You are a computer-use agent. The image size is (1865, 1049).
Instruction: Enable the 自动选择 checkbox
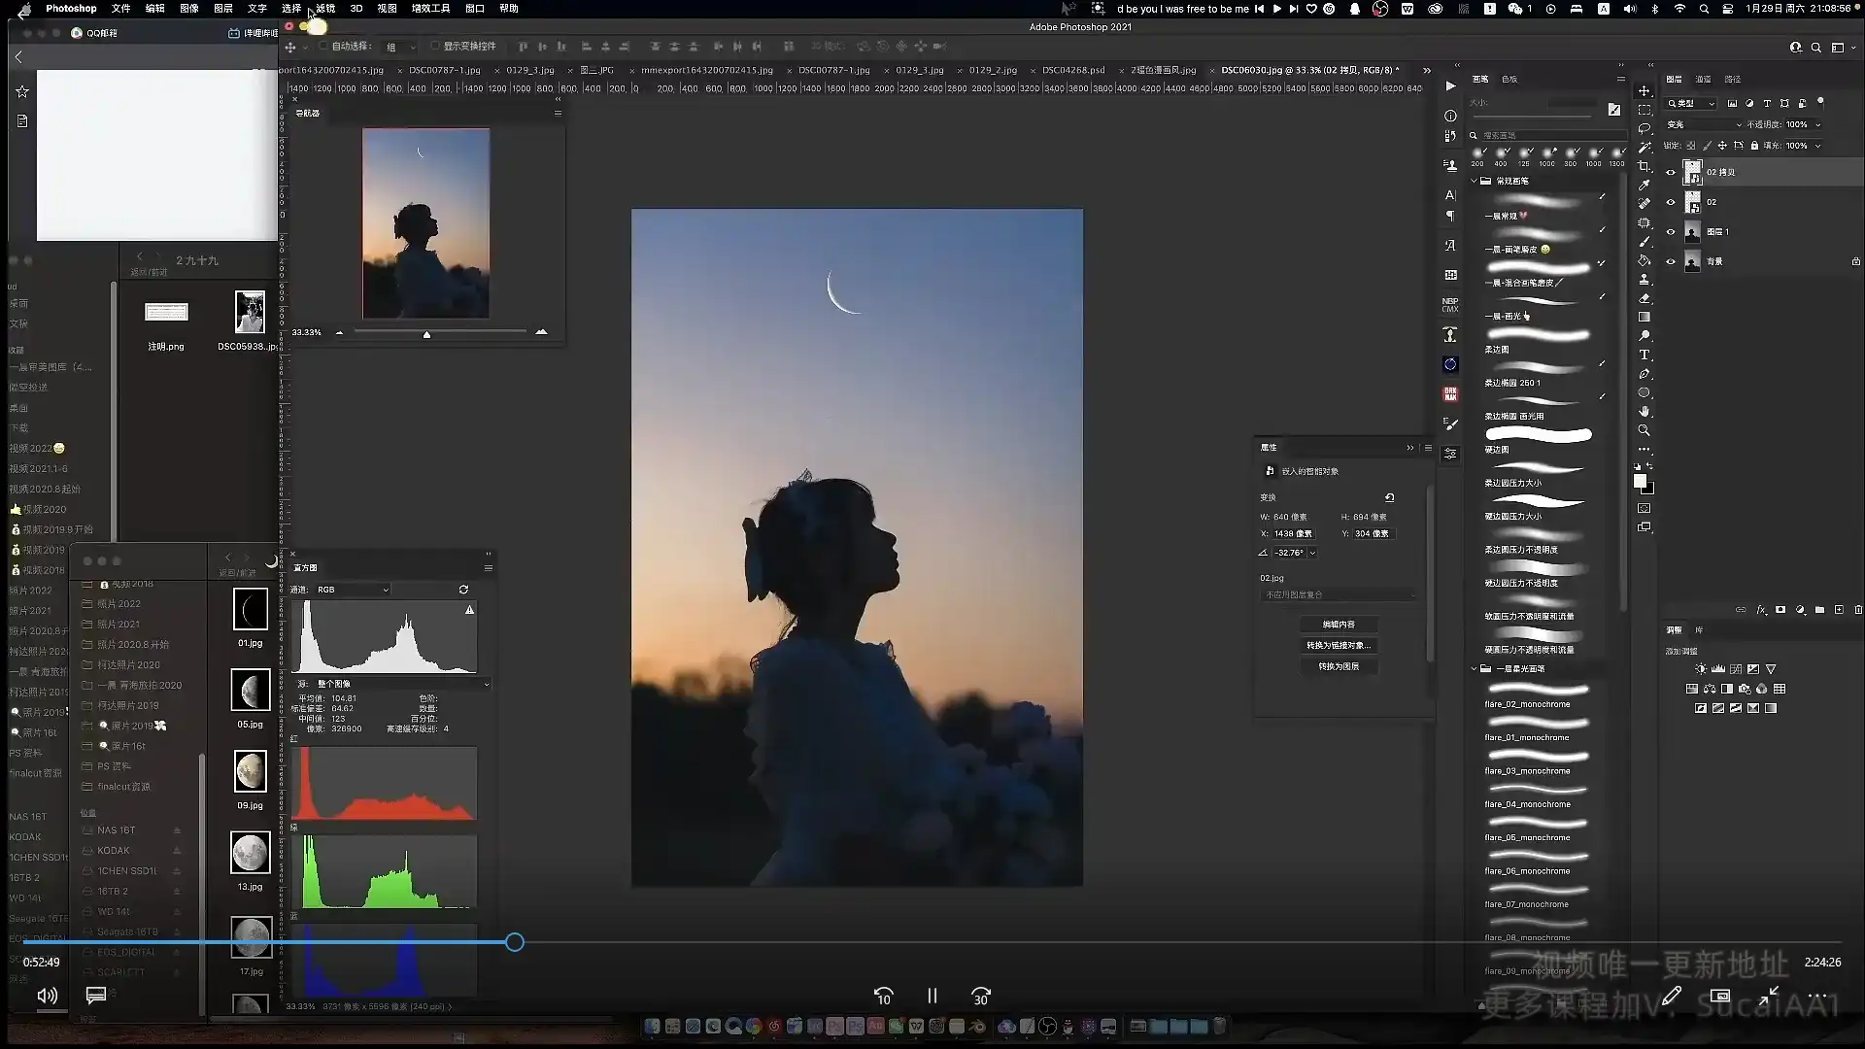[x=323, y=46]
